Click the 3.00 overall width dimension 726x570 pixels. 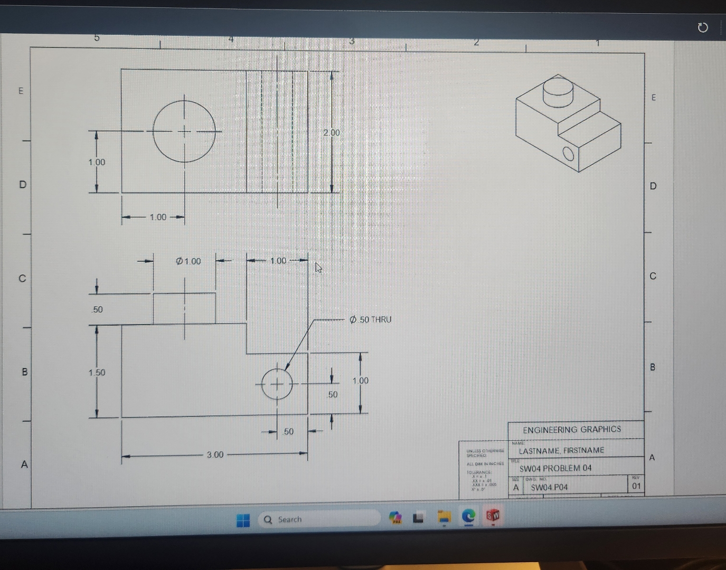coord(215,454)
